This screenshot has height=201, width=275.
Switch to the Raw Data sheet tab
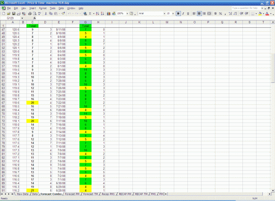point(22,194)
